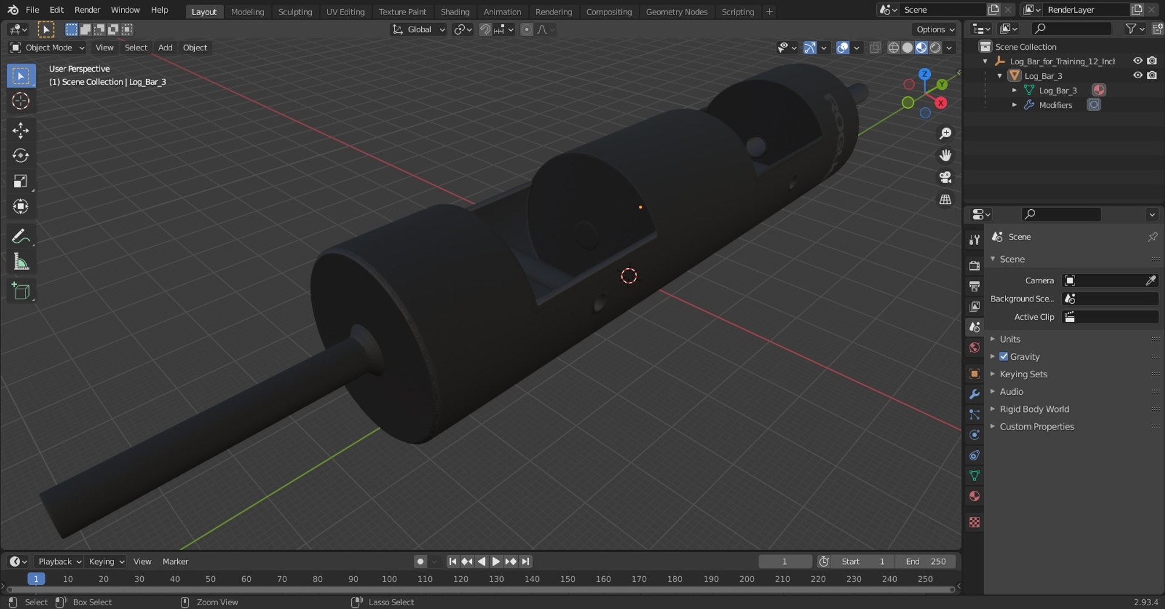Hide Log_Bar_3 object in viewport
1165x609 pixels.
tap(1138, 75)
